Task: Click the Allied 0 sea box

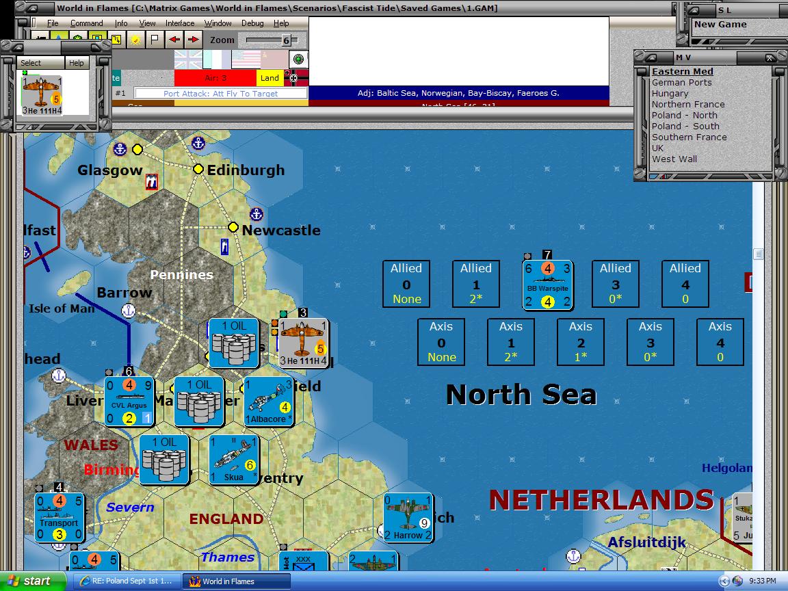Action: [x=406, y=284]
